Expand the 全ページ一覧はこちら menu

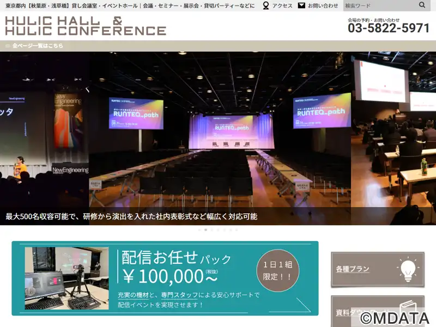[38, 46]
